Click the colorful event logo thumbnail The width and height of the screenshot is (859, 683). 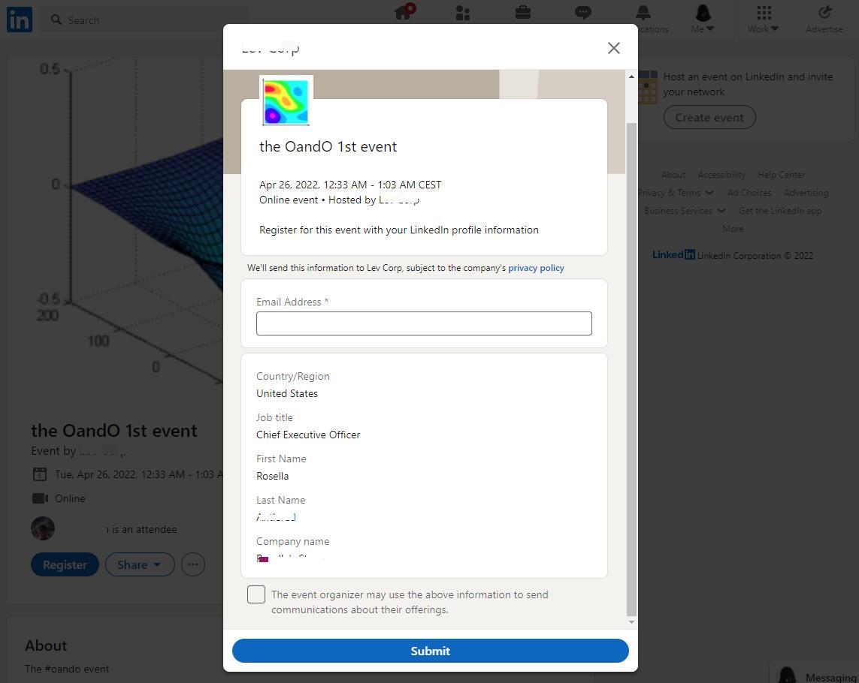point(286,102)
